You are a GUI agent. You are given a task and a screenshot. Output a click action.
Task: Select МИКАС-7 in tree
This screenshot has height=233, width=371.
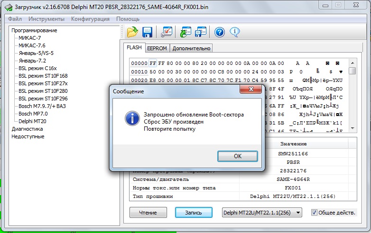[x=30, y=38]
